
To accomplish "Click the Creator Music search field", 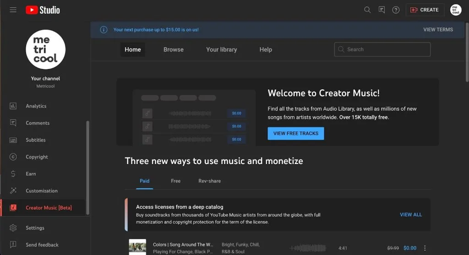I will pyautogui.click(x=382, y=49).
